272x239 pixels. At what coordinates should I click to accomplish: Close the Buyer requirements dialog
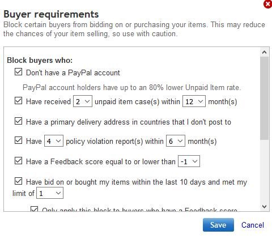coord(268,4)
